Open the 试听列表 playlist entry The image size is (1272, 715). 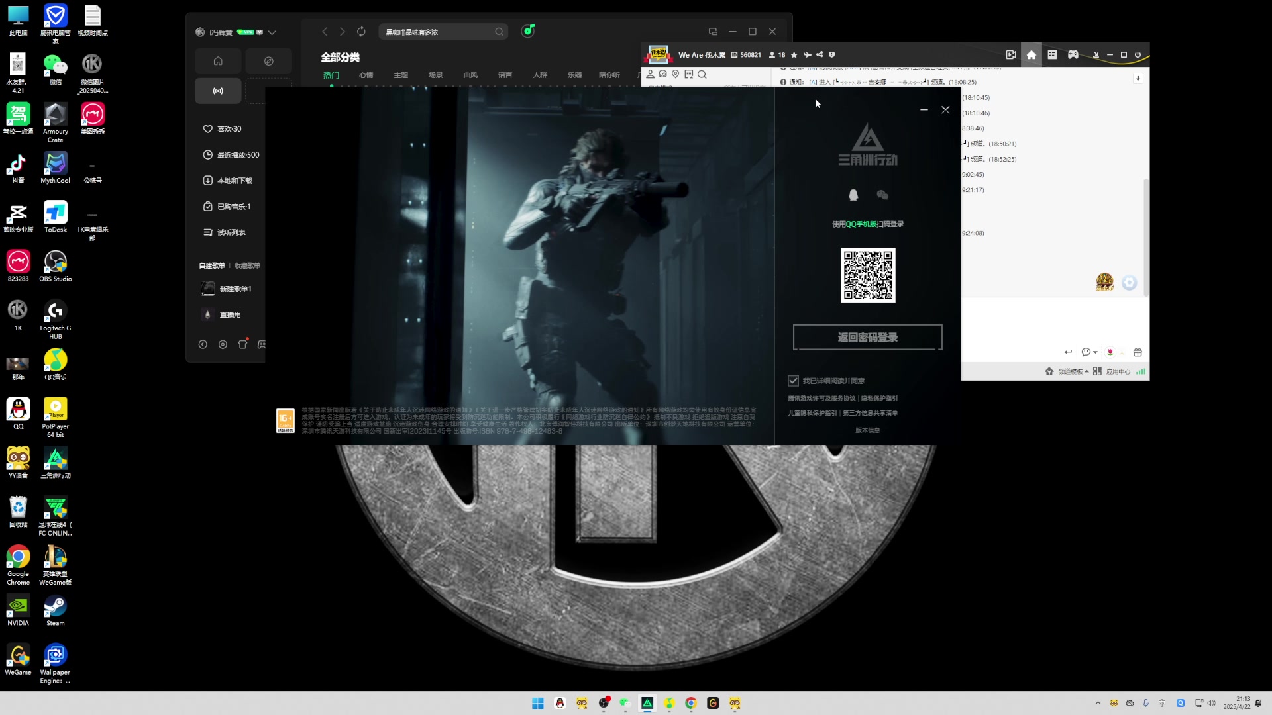(x=225, y=232)
